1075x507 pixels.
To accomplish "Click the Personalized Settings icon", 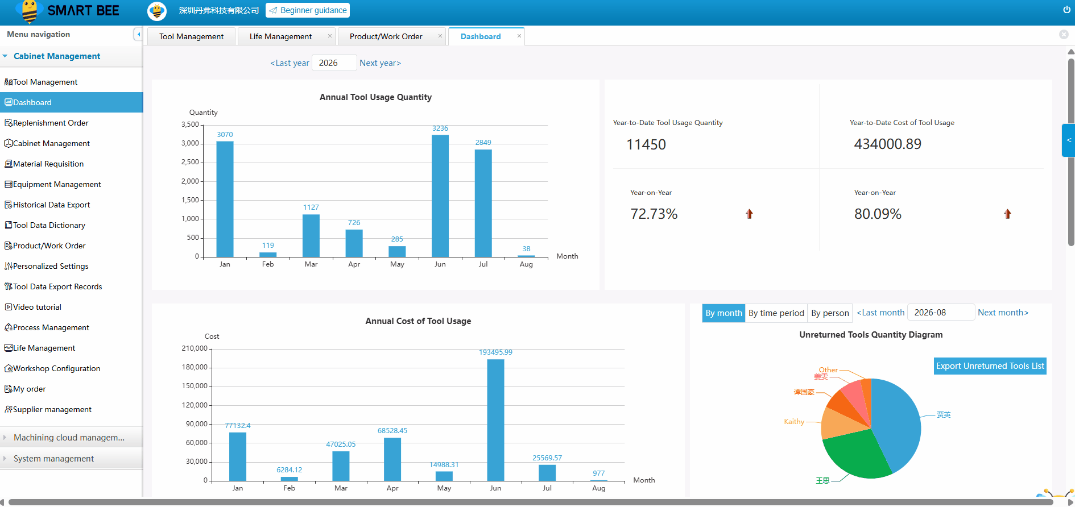I will tap(9, 266).
